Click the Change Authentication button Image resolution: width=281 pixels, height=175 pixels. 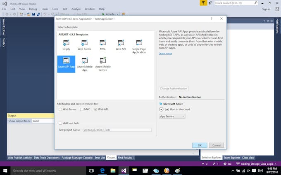pyautogui.click(x=174, y=89)
